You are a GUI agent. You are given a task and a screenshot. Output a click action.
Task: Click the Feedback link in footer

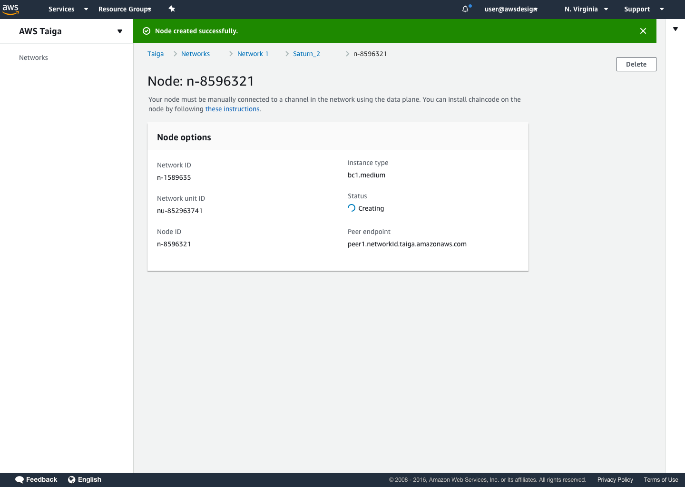tap(41, 479)
